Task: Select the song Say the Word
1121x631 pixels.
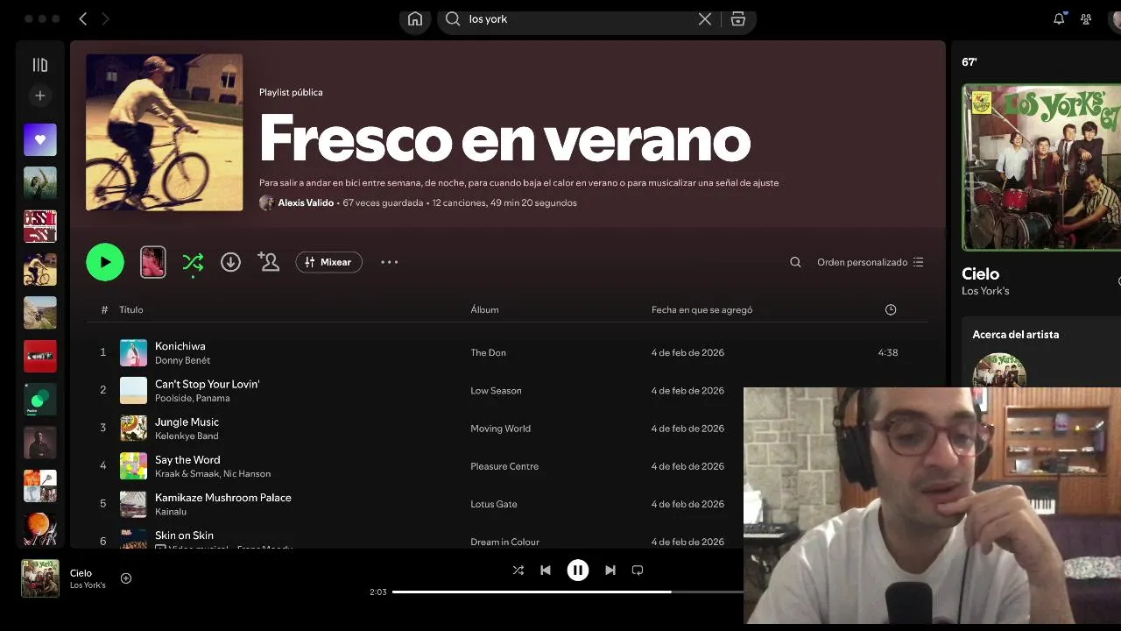Action: pos(187,459)
